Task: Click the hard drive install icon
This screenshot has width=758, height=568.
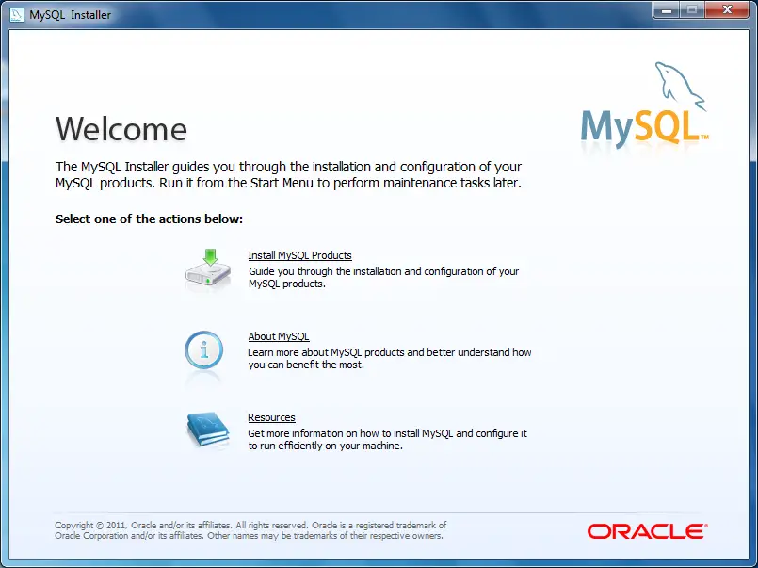Action: 208,269
